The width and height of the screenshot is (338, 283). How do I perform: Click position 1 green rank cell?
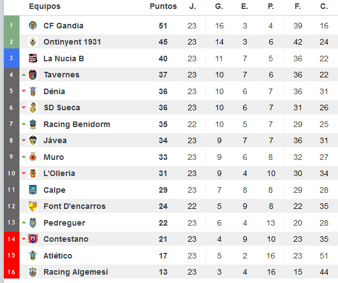[11, 26]
